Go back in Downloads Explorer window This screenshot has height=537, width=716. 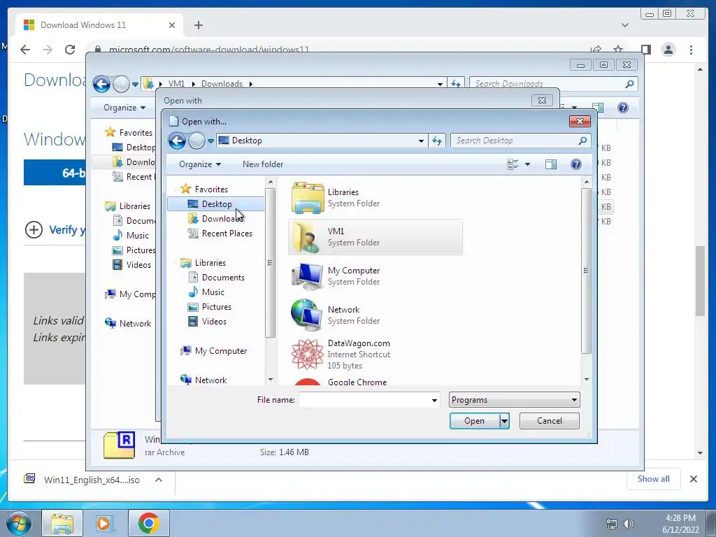pyautogui.click(x=101, y=84)
